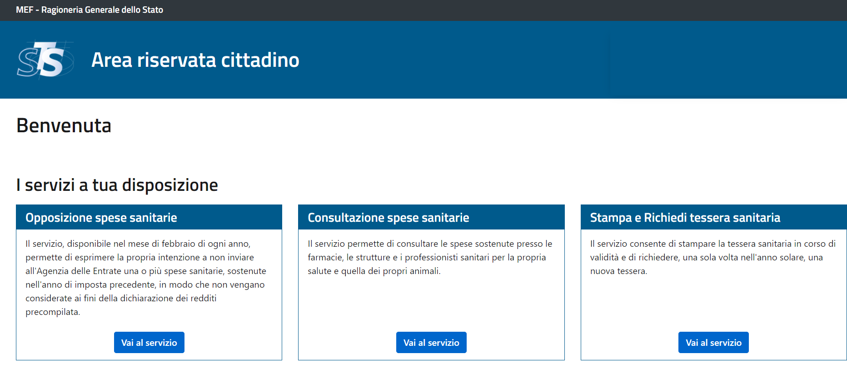This screenshot has width=847, height=379.
Task: Open Opposizione spese sanitarie service button
Action: tap(149, 343)
